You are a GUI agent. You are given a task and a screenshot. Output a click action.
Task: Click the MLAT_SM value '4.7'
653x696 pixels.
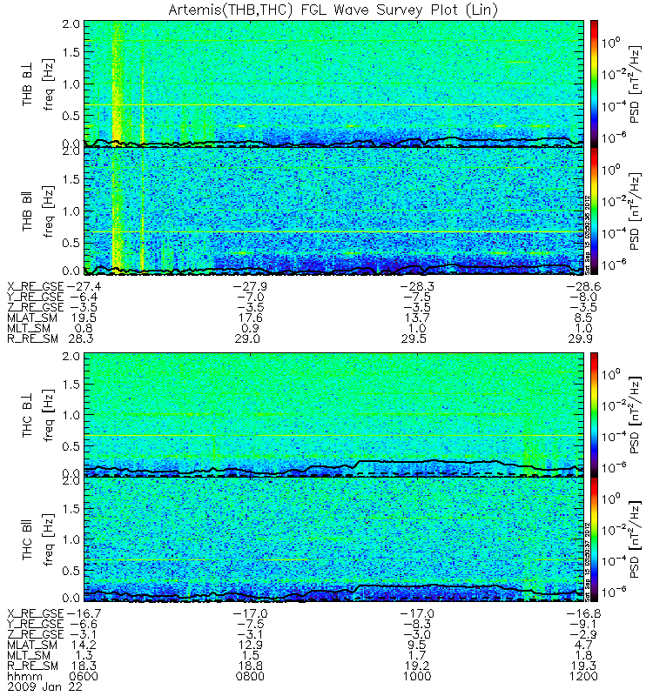(x=583, y=645)
